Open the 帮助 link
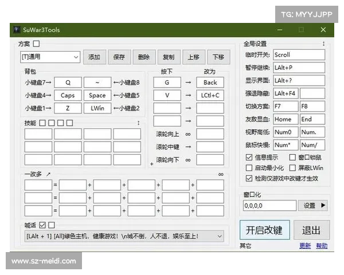 (322, 246)
